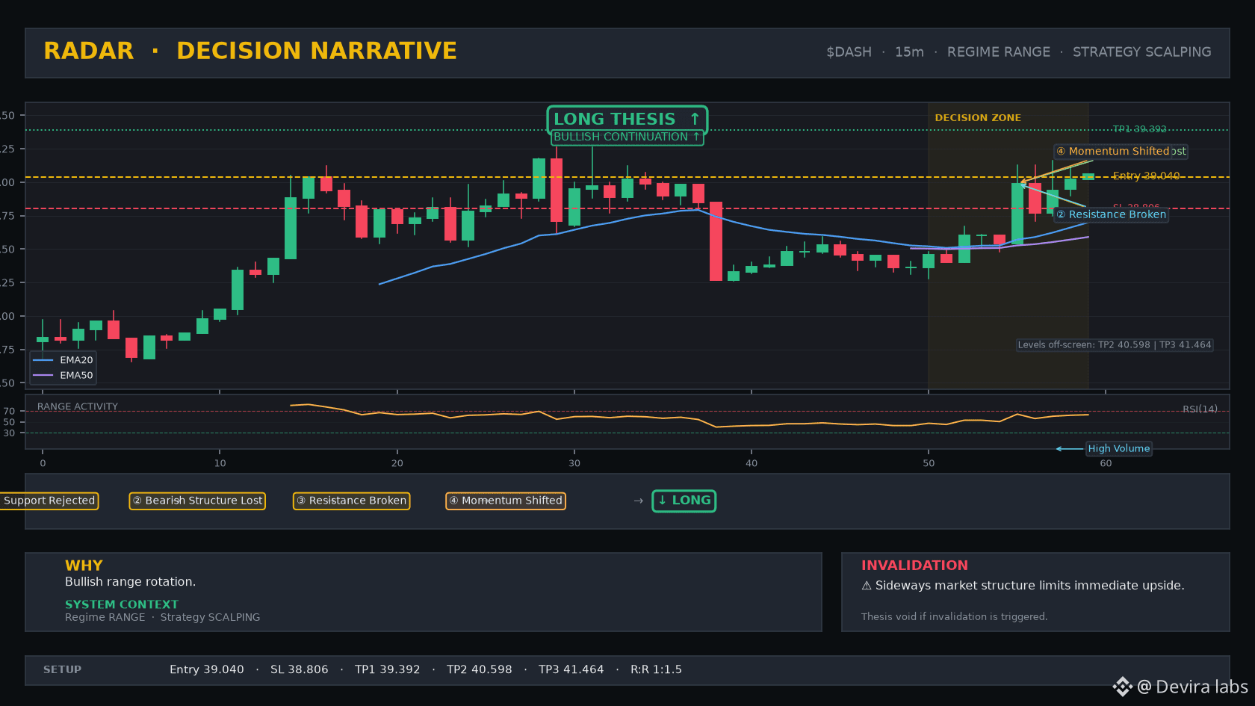Click the Regime RANGE Strategy SCALPING line

point(163,617)
